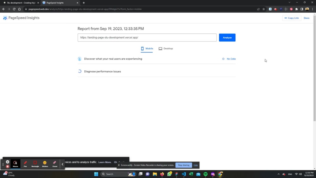Open Task View on taskbar

[x=141, y=174]
